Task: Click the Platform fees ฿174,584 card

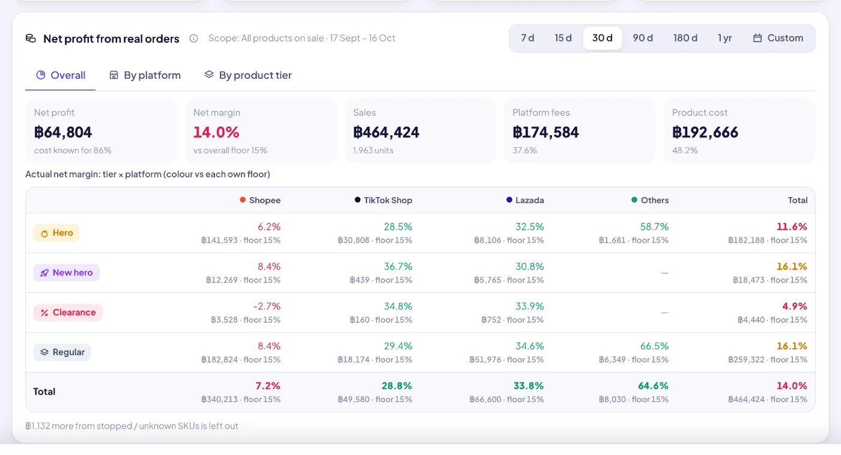Action: pyautogui.click(x=580, y=131)
